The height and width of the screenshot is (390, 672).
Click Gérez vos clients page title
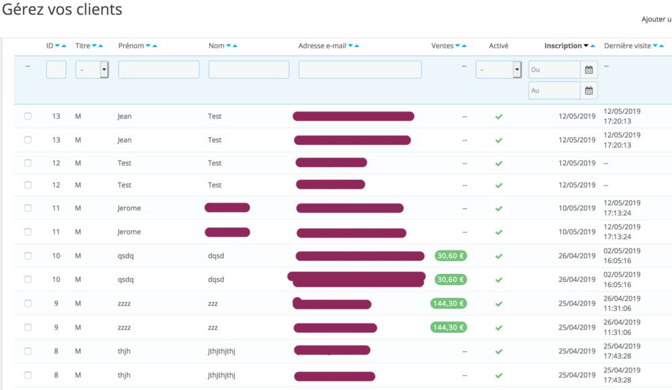[x=62, y=9]
